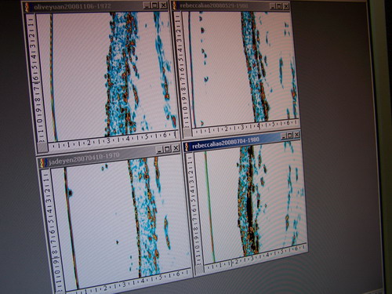This screenshot has height=294, width=392.
Task: Click the horizontal ruler in oliveyuan20081106-1972 window
Action: pyautogui.click(x=113, y=140)
